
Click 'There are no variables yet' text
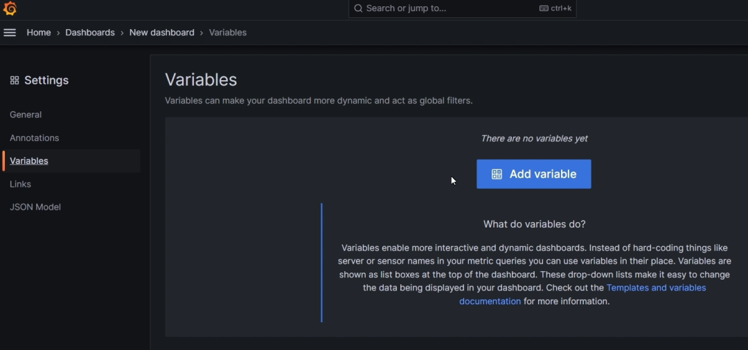[x=534, y=138]
